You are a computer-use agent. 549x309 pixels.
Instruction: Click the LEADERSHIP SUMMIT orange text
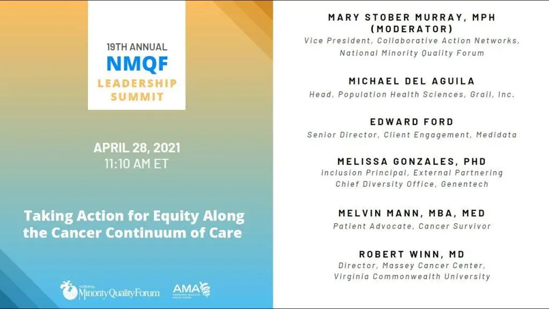(137, 90)
